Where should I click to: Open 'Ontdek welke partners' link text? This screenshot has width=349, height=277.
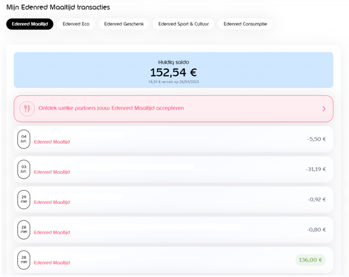click(111, 108)
